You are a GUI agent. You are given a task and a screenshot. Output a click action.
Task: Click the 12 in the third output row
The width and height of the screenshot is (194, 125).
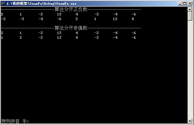click(x=59, y=33)
